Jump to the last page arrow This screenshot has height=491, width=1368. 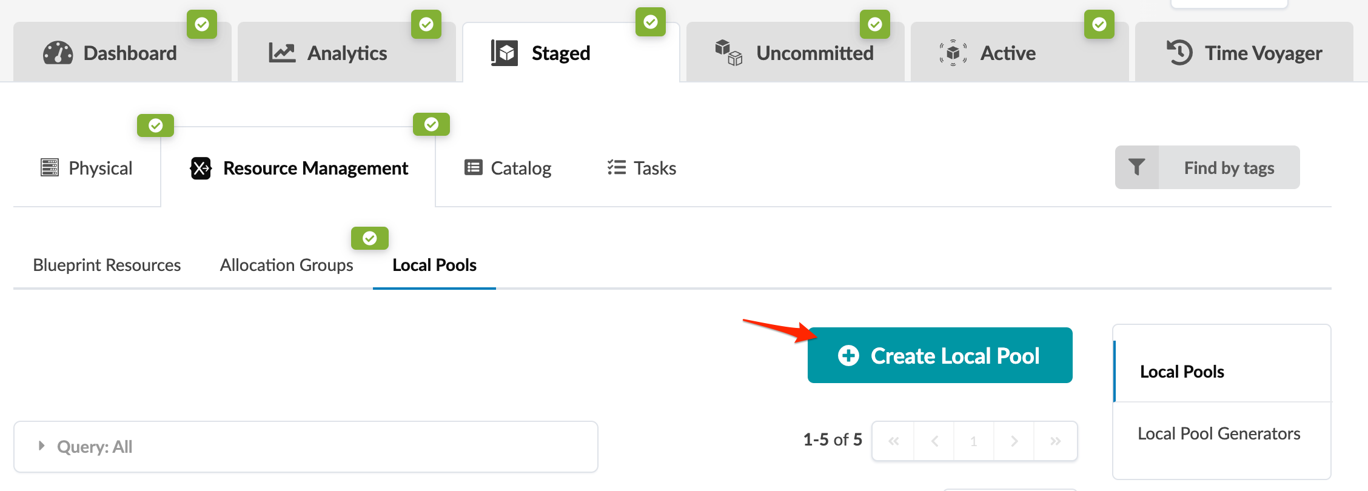[x=1055, y=441]
